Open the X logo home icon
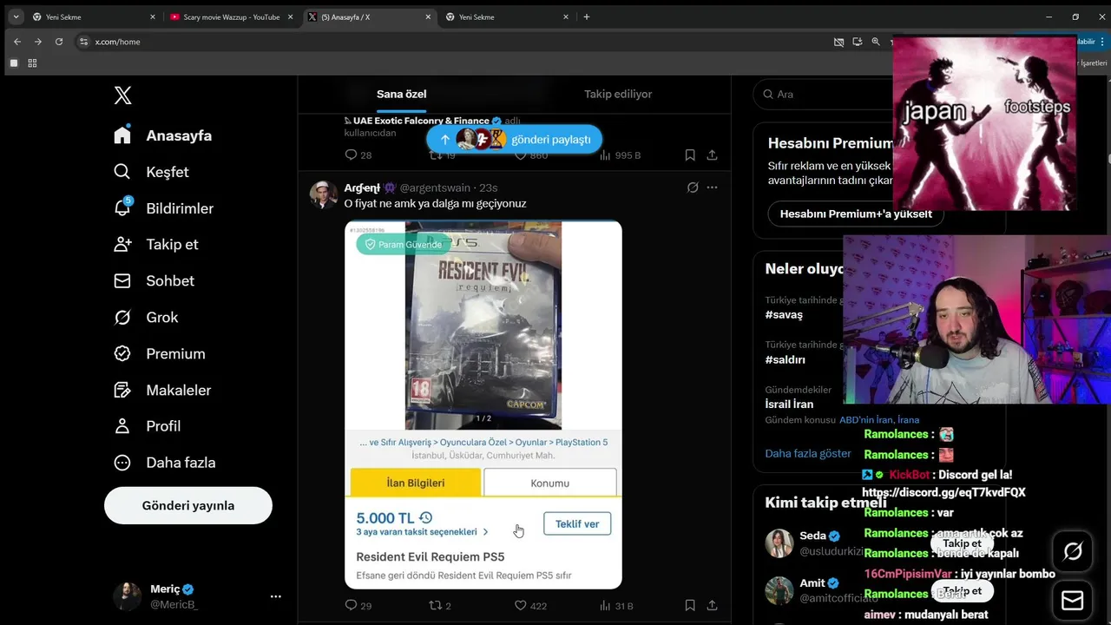The width and height of the screenshot is (1111, 625). [x=123, y=95]
